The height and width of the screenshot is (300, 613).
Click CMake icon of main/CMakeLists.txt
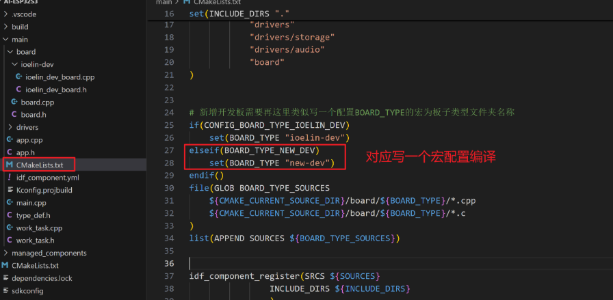coord(10,165)
